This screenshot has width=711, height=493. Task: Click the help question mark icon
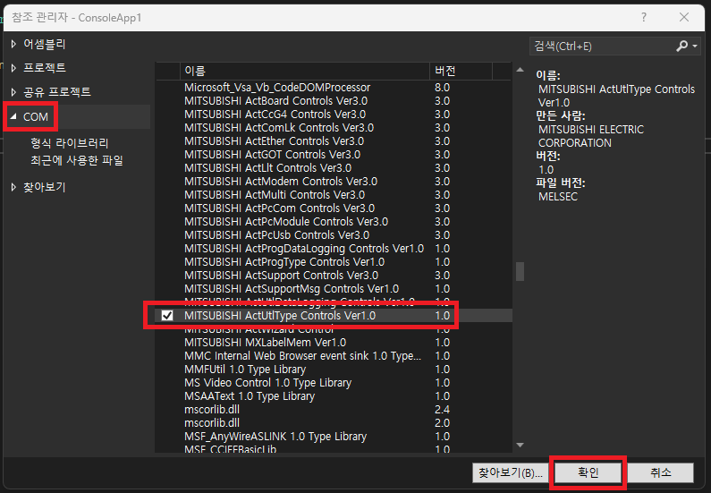pyautogui.click(x=644, y=17)
